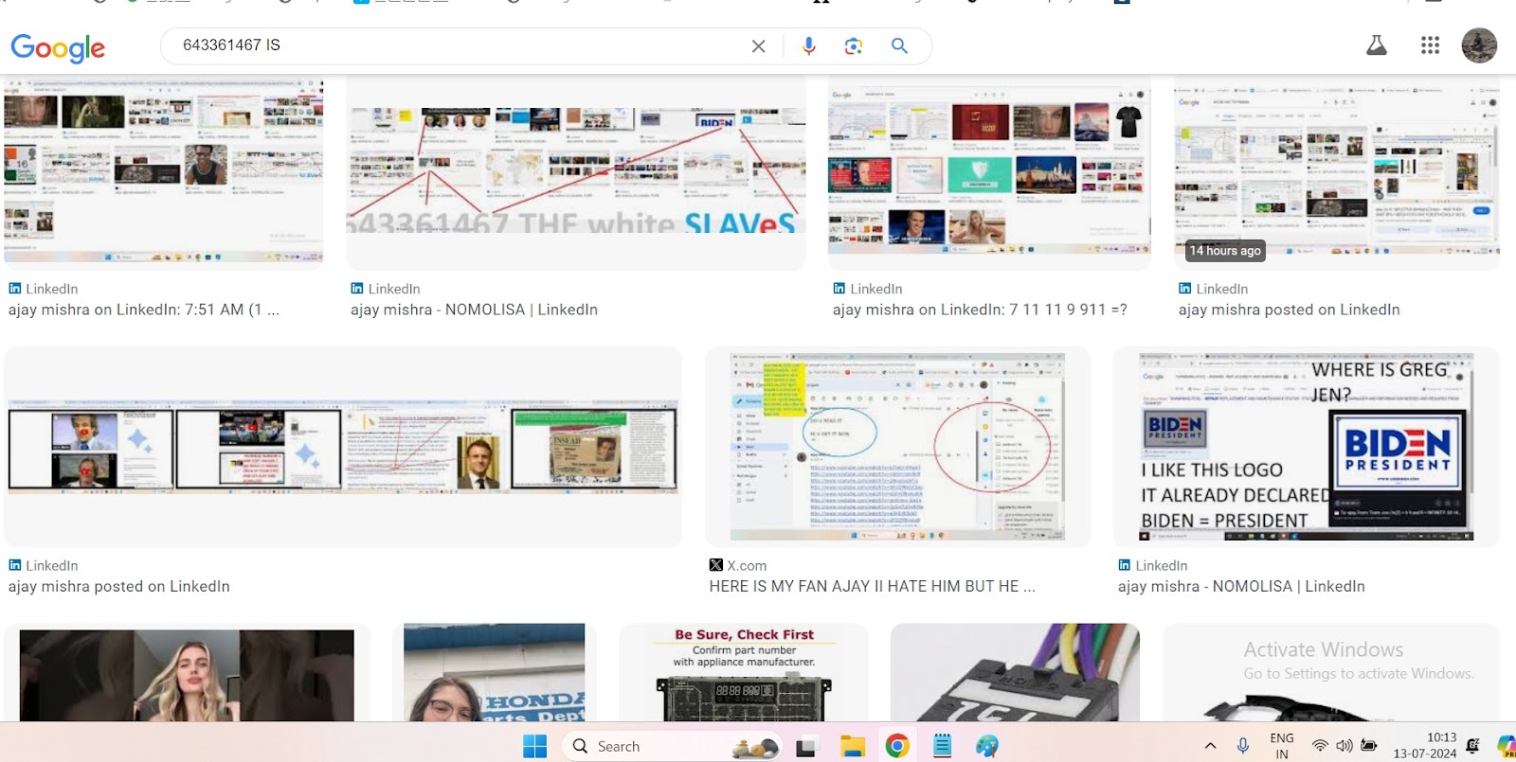Screen dimensions: 1516x762
Task: Open the Paint app on the taskbar
Action: pos(987,746)
